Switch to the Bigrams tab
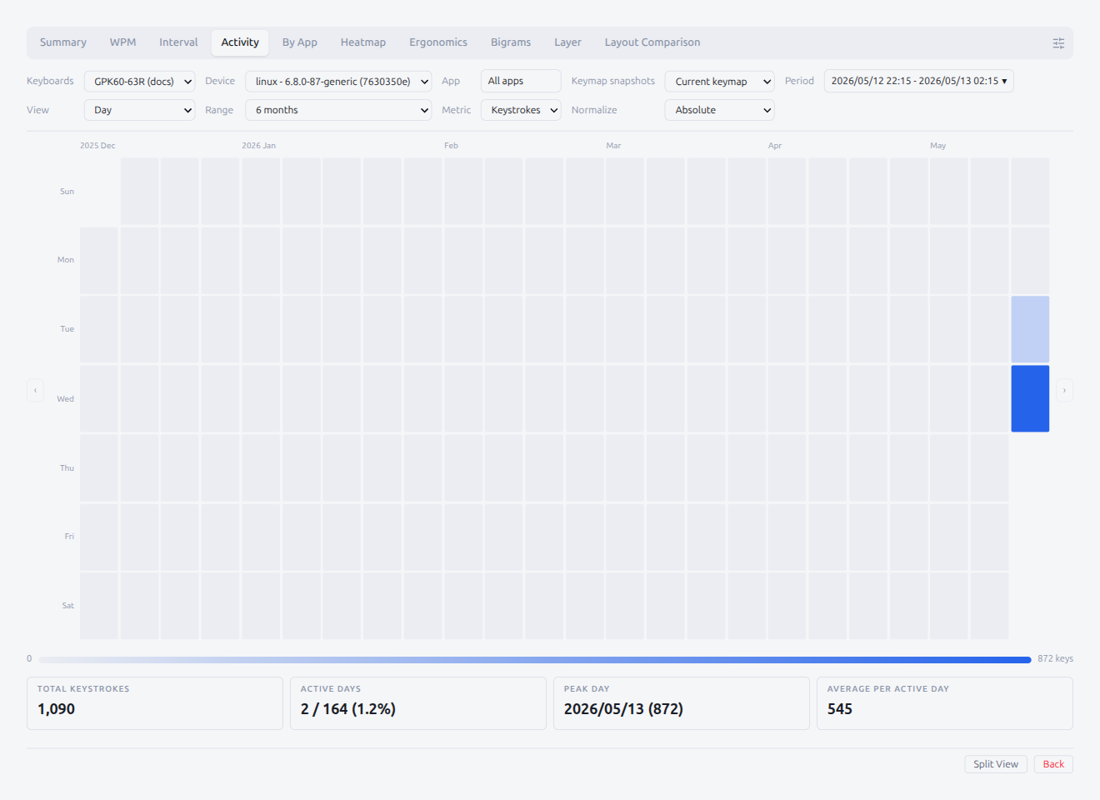The image size is (1100, 800). (511, 42)
